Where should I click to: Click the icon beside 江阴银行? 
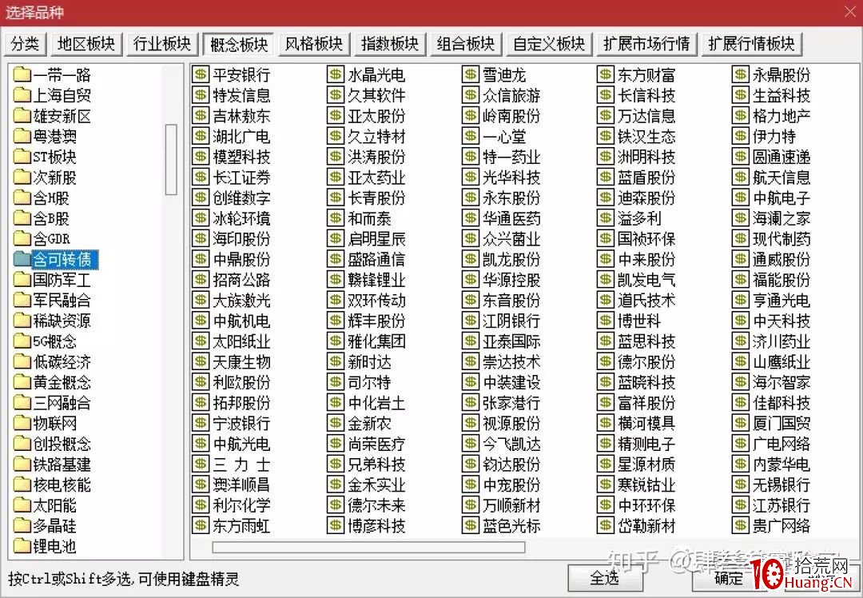point(471,321)
